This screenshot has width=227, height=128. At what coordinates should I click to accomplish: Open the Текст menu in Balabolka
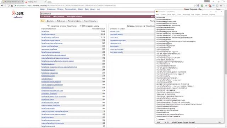click(169, 15)
